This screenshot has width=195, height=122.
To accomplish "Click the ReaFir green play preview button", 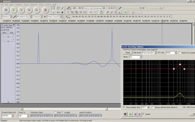I will (x=130, y=114).
